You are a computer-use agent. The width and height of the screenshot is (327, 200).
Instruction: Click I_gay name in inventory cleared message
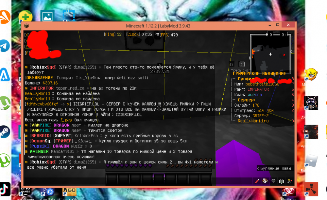pyautogui.click(x=66, y=120)
